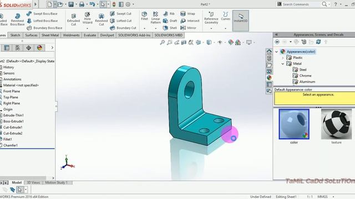Switch to the Weldments tab
The image size is (355, 199).
pyautogui.click(x=72, y=35)
